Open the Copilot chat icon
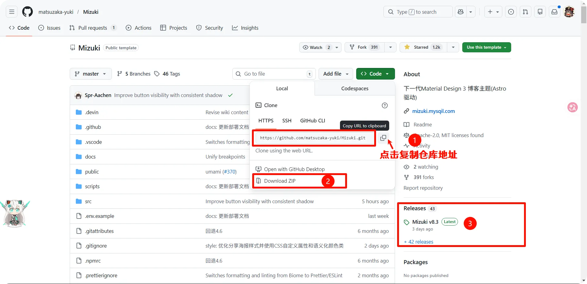This screenshot has height=284, width=587. click(461, 12)
